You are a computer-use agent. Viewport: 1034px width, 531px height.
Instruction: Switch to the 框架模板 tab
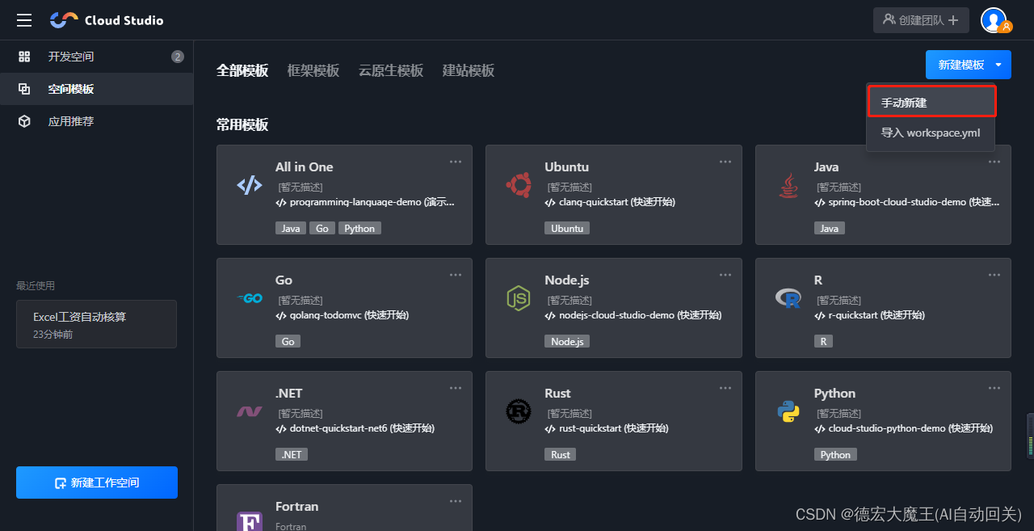313,70
